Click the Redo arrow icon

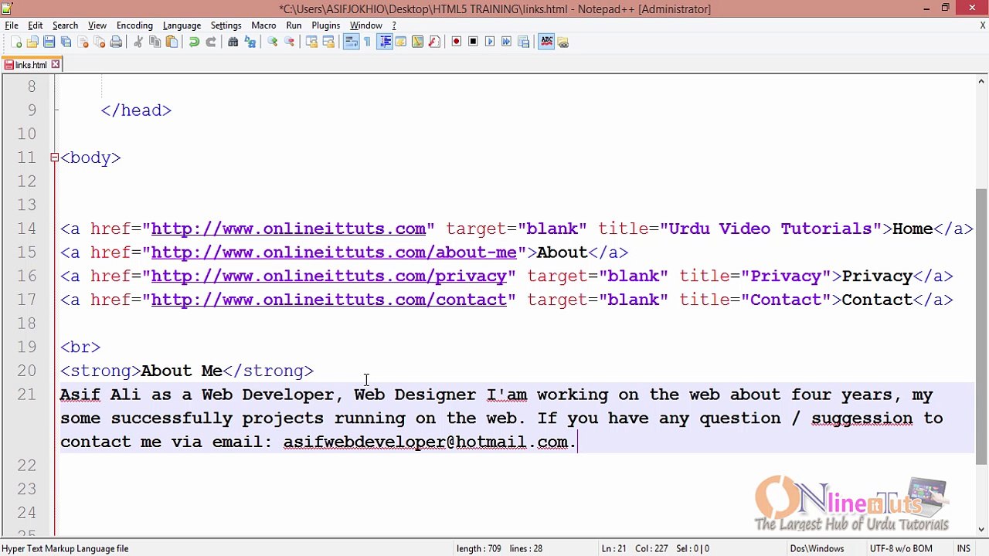pyautogui.click(x=210, y=42)
